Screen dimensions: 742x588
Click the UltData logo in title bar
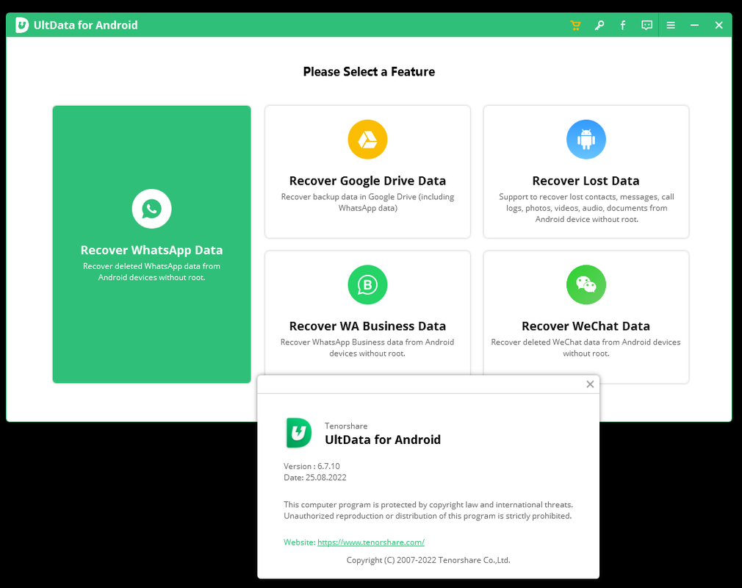point(22,25)
